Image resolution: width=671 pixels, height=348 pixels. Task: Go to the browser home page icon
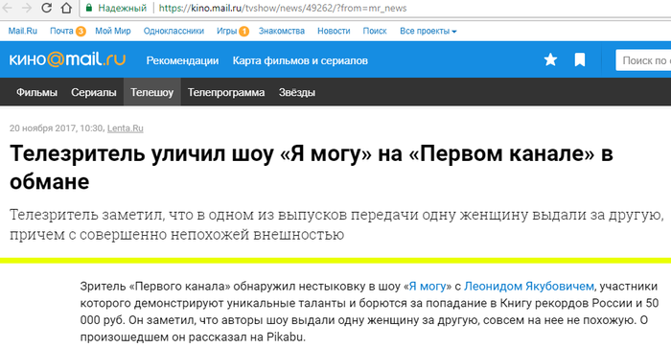click(66, 8)
